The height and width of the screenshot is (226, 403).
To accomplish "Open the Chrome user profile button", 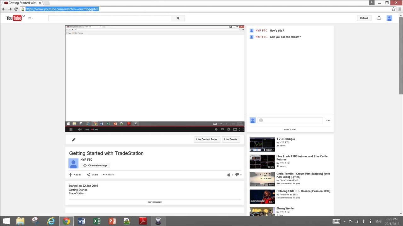I will 372,3.
